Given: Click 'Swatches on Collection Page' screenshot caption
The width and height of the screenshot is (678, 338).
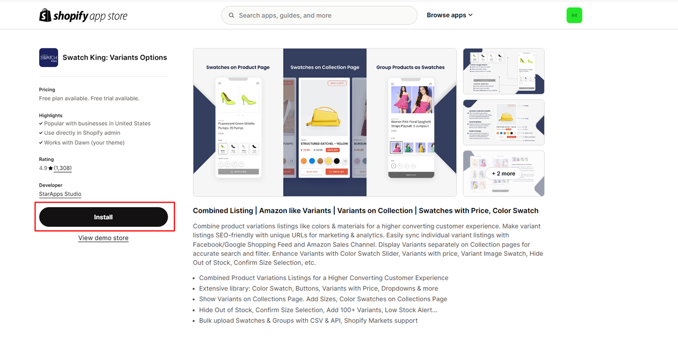Looking at the screenshot, I should (325, 67).
